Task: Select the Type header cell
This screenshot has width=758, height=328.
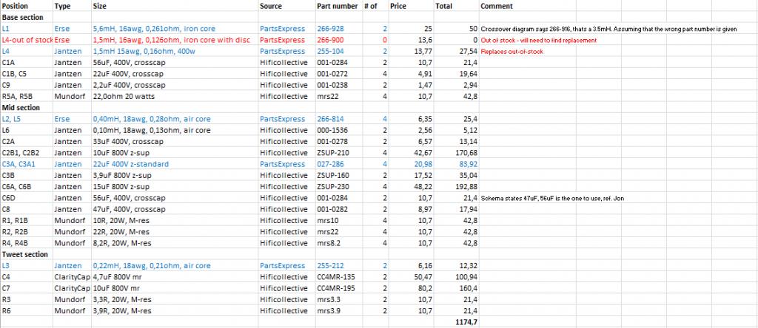Action: (x=72, y=6)
